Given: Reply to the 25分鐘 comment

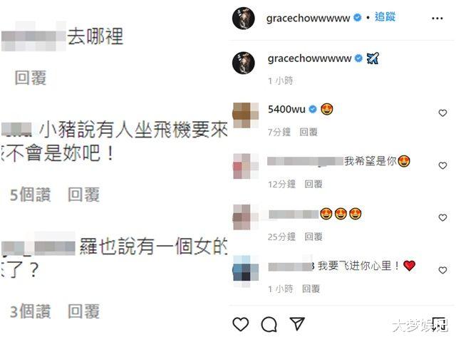Looking at the screenshot, I should click(313, 237).
